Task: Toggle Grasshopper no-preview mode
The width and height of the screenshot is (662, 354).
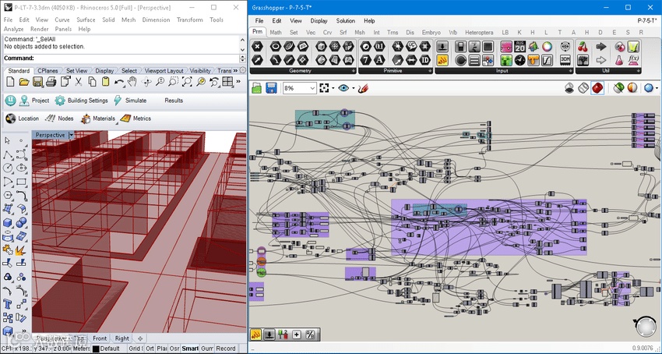Action: coord(569,88)
